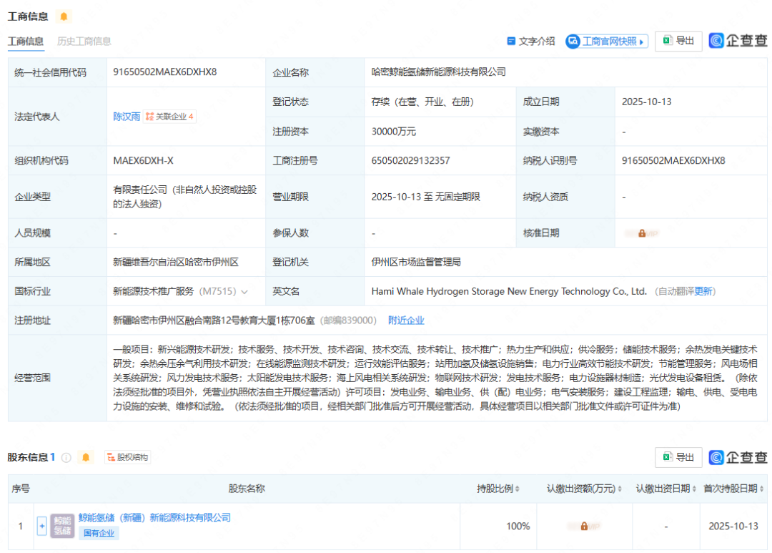772x553 pixels.
Task: Click the 企查查 logo icon at top right
Action: [x=716, y=41]
